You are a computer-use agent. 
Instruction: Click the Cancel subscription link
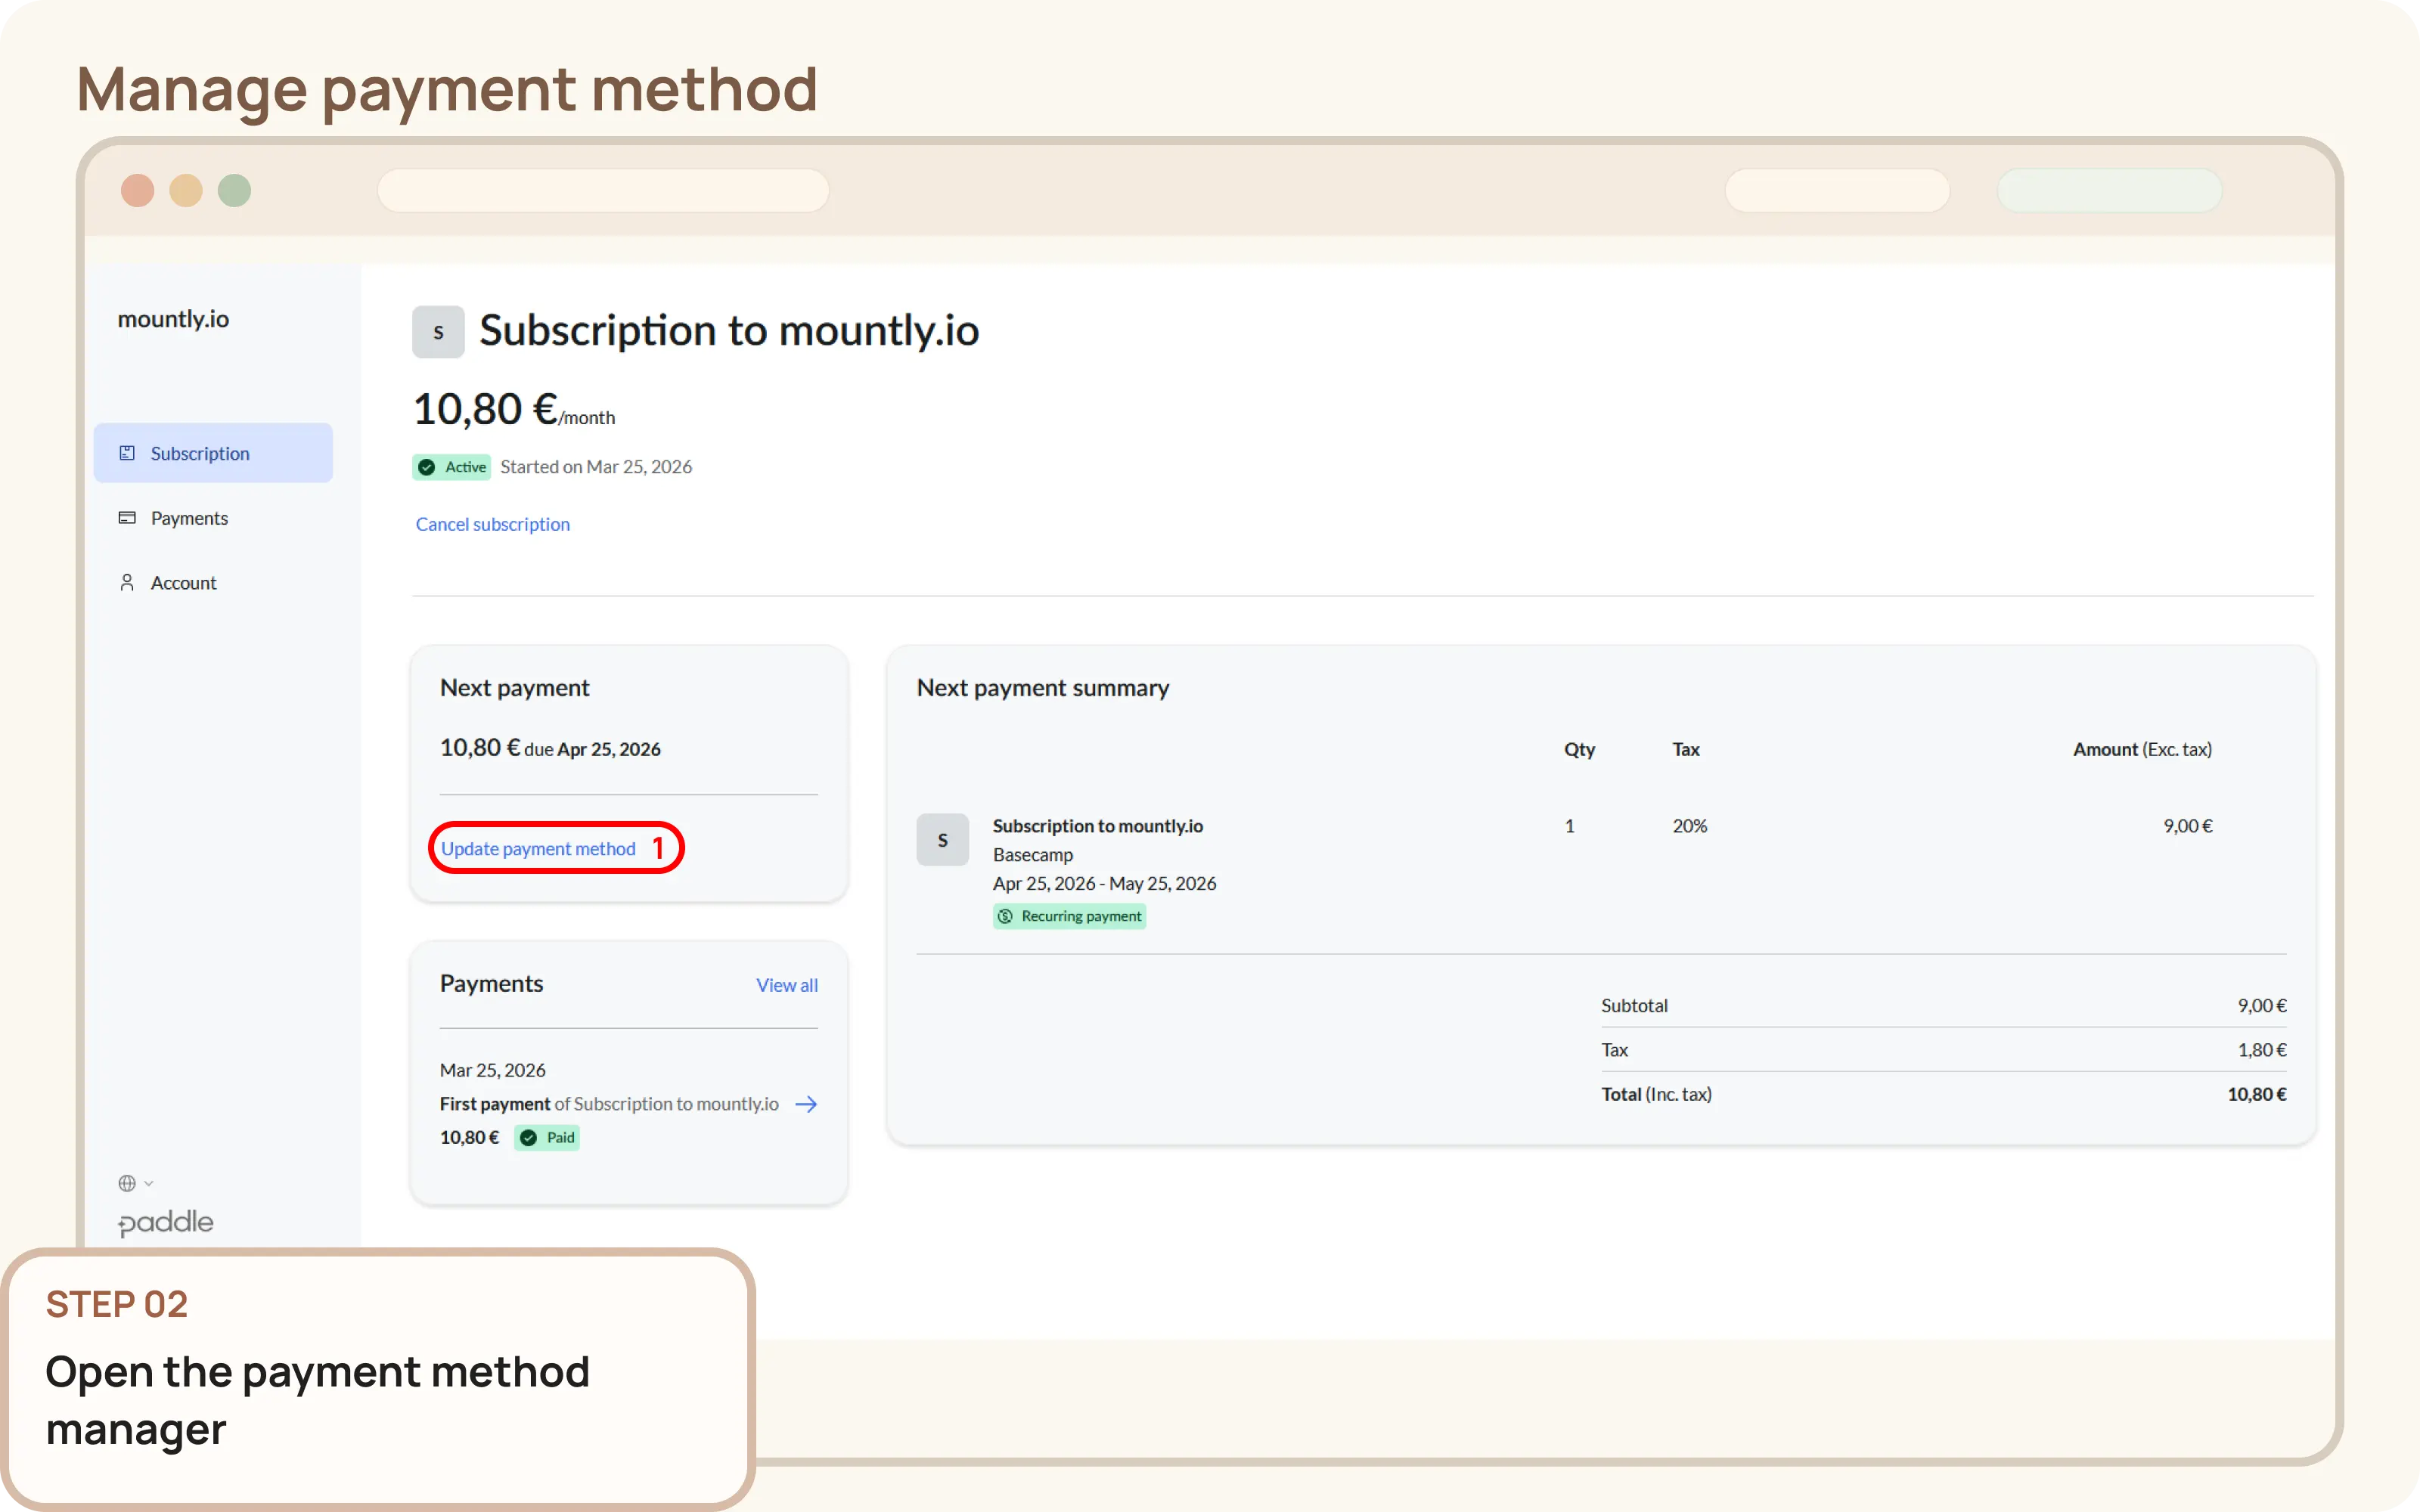pyautogui.click(x=492, y=523)
